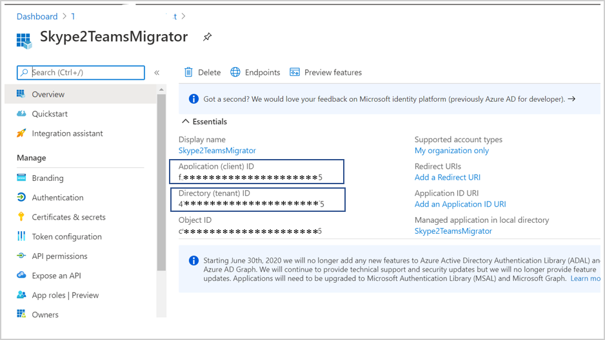Click Preview features button label

[333, 72]
